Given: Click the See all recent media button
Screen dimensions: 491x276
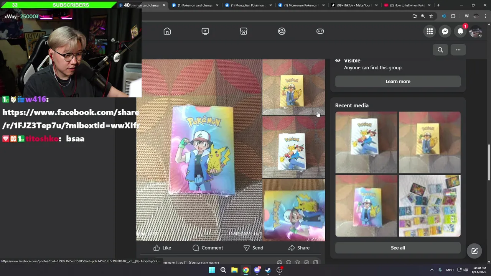Looking at the screenshot, I should [398, 248].
